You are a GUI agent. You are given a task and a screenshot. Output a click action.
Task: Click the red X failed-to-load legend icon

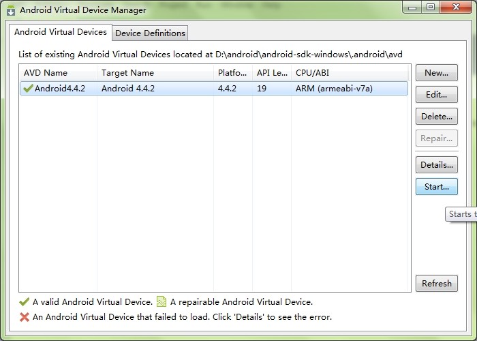click(x=25, y=317)
